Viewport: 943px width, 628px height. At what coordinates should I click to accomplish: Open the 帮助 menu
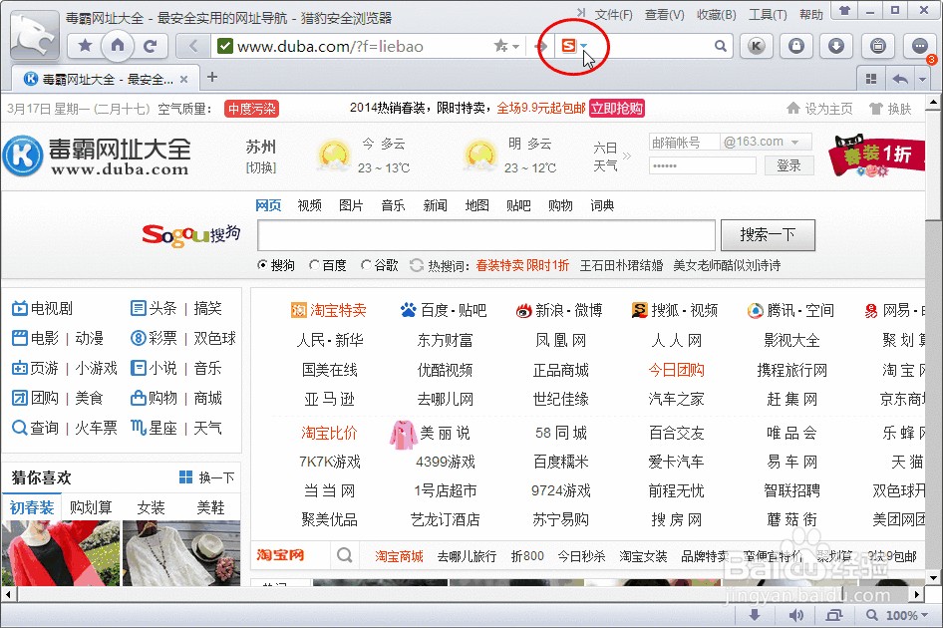point(810,14)
